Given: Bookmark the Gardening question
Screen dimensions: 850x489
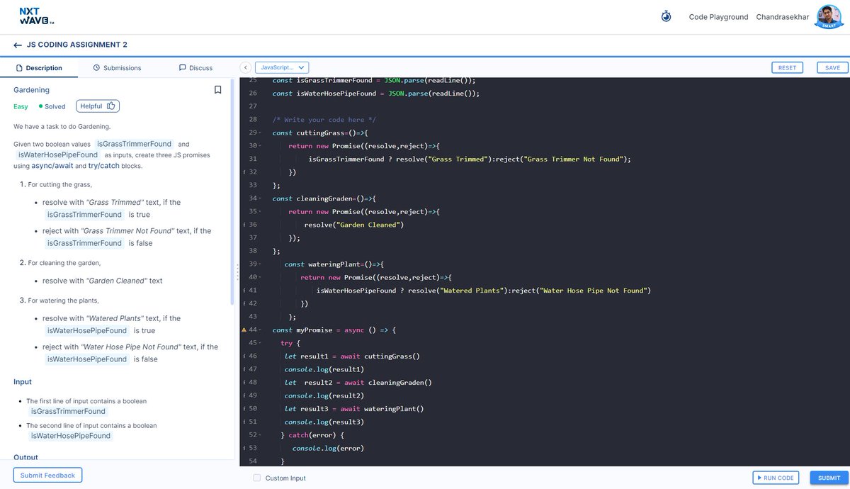Looking at the screenshot, I should click(x=218, y=90).
